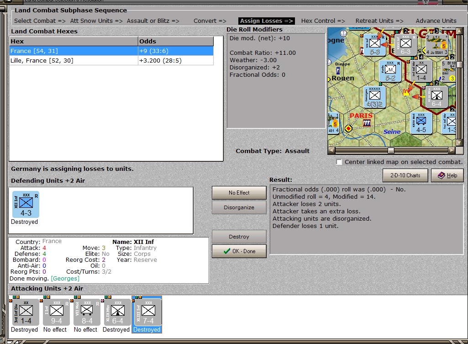Click the Advance Units subphase label
Screen dimensions: 468x344
point(436,21)
